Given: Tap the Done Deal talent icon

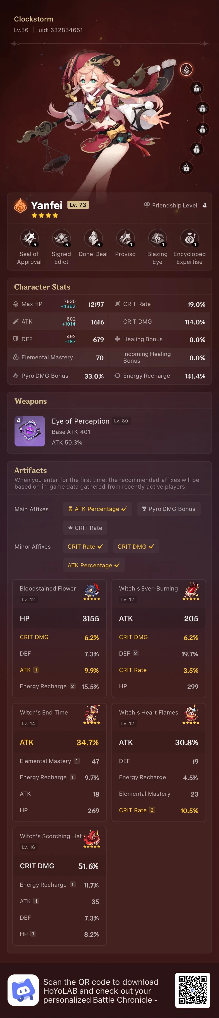Looking at the screenshot, I should pos(93,238).
